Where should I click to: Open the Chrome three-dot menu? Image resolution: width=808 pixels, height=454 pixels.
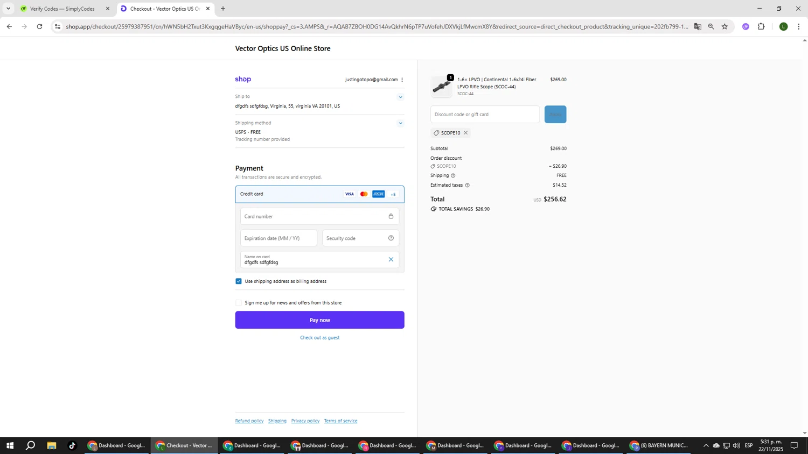798,26
